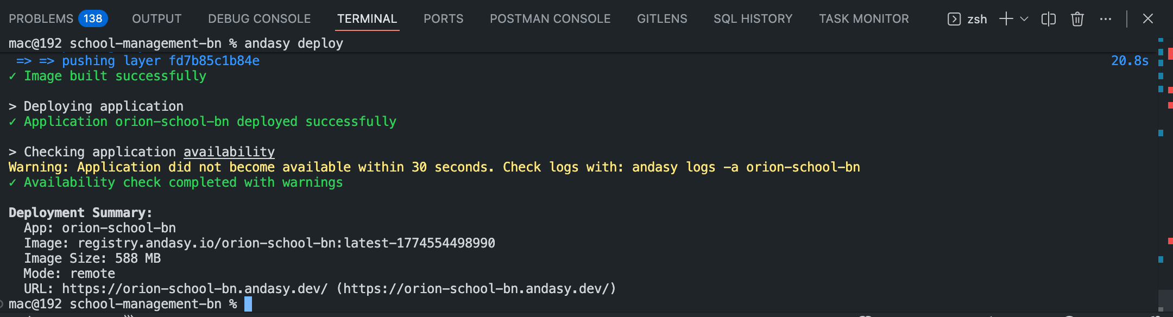Viewport: 1173px width, 317px height.
Task: Open the Output tab
Action: click(157, 19)
